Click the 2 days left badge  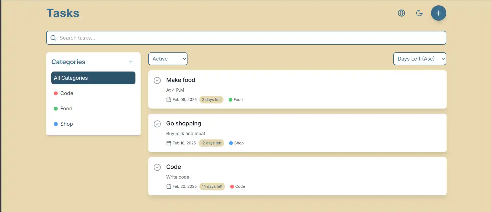click(x=211, y=100)
